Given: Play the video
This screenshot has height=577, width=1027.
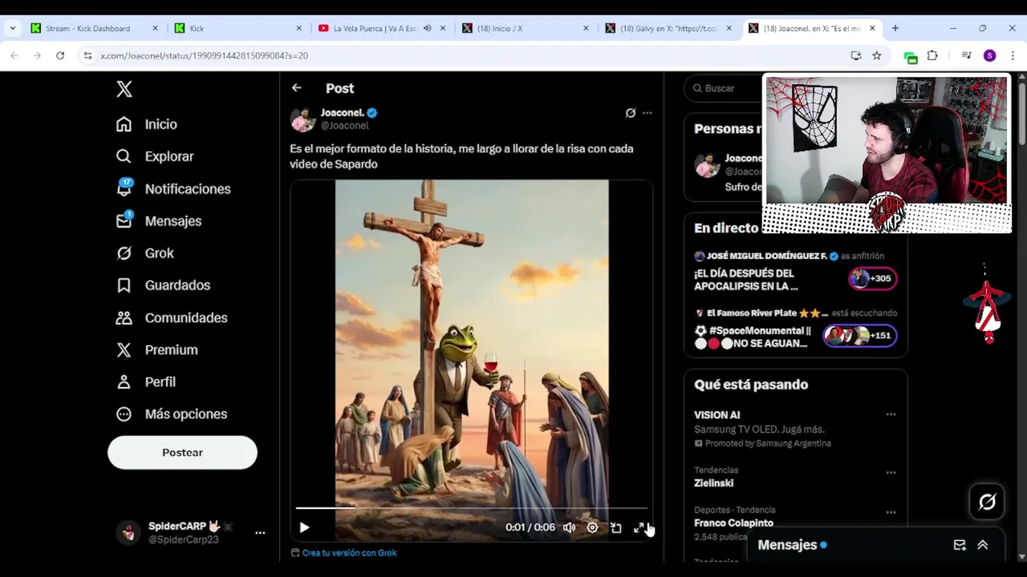Looking at the screenshot, I should 304,527.
